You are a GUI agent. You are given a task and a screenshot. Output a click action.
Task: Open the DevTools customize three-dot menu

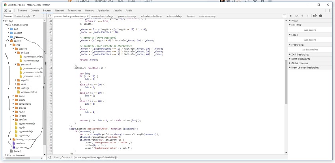(x=329, y=11)
